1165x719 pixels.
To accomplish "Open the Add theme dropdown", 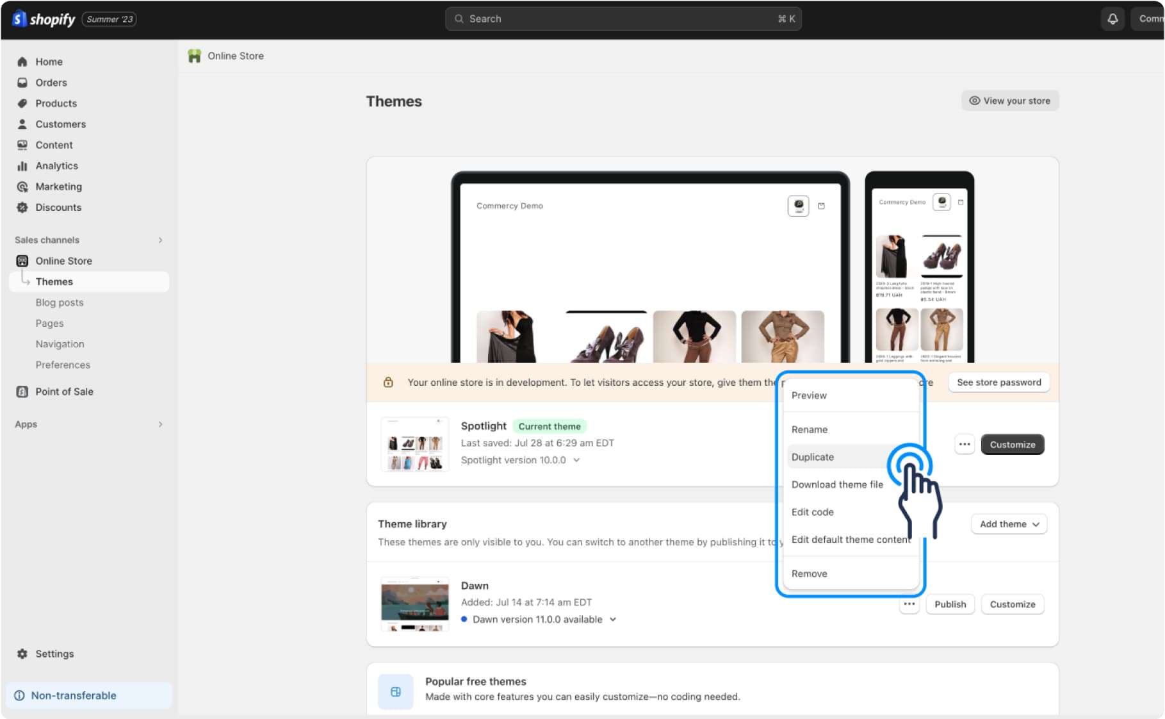I will pos(1009,524).
